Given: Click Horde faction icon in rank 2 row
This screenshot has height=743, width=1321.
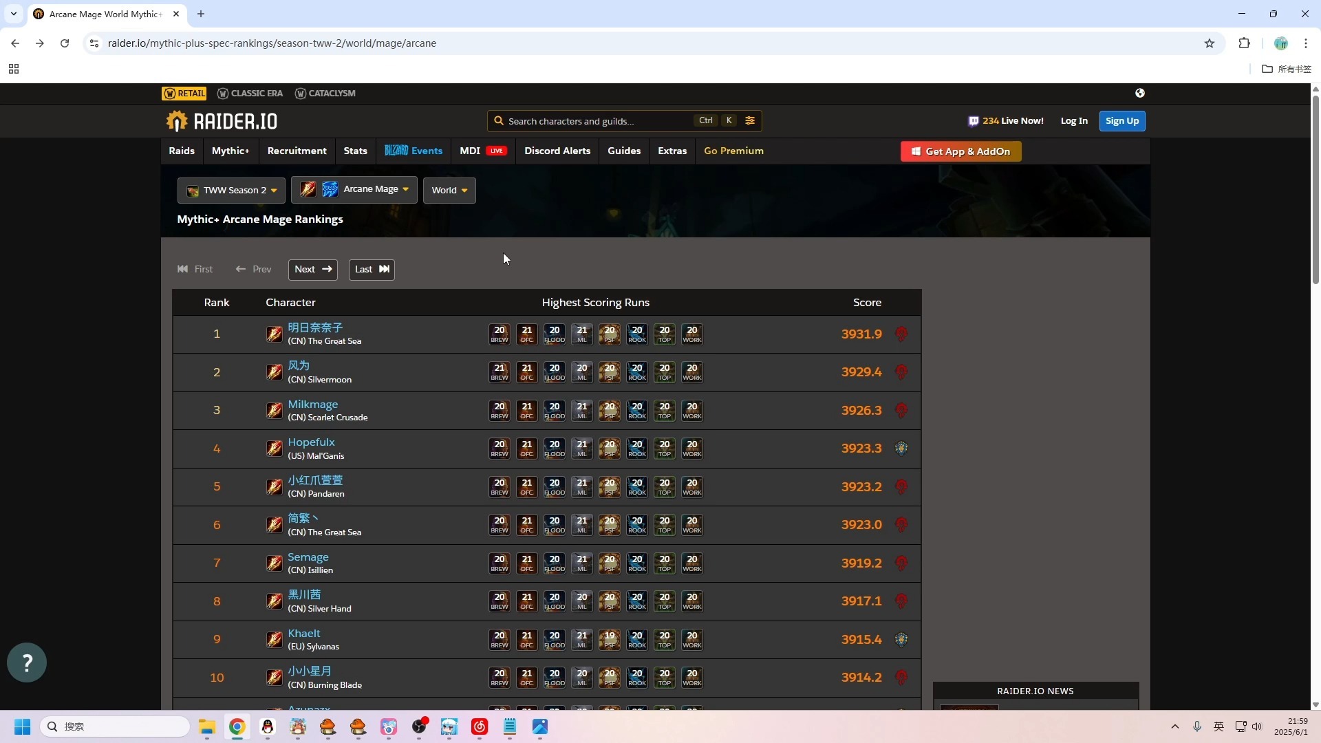Looking at the screenshot, I should (901, 372).
